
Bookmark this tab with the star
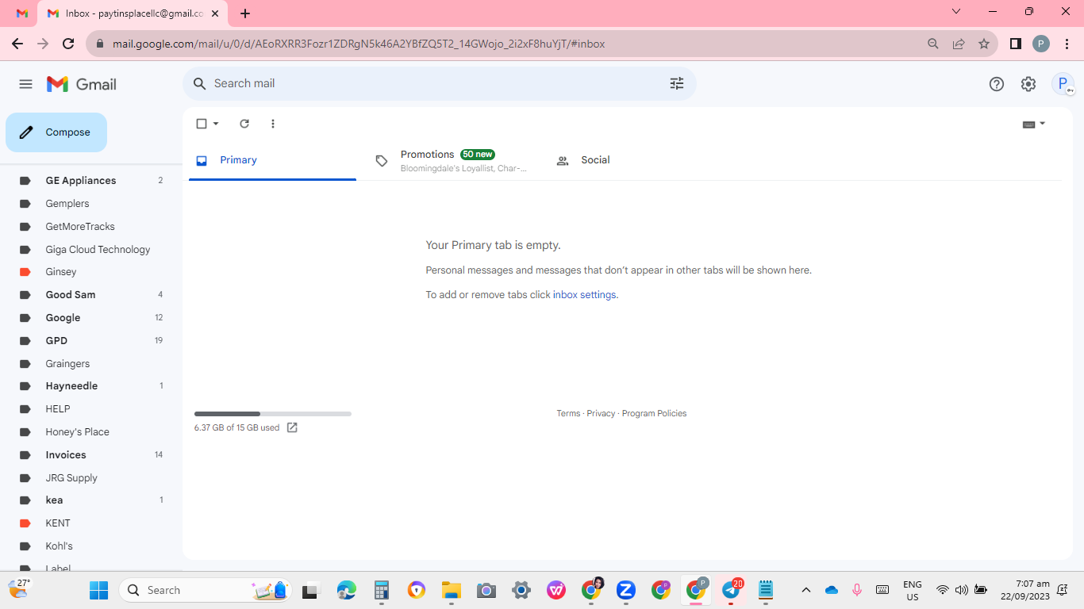pyautogui.click(x=984, y=44)
